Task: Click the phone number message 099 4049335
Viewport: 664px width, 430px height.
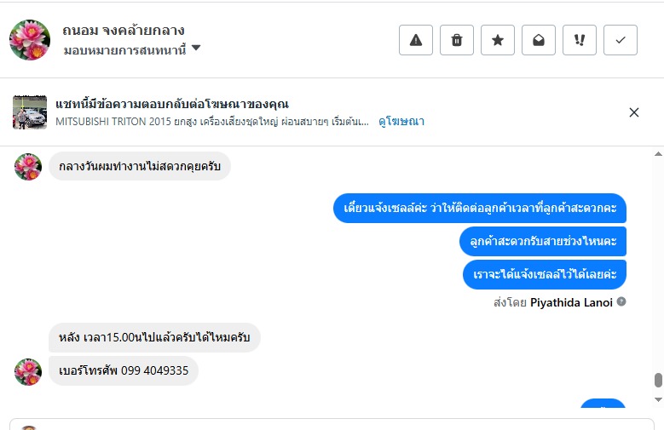Action: click(124, 370)
